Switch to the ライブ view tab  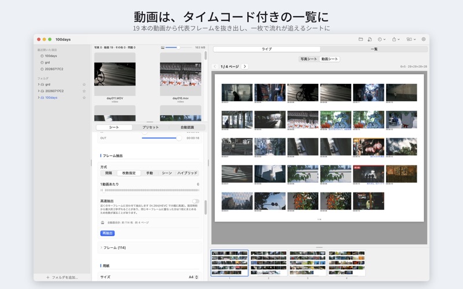click(x=267, y=49)
